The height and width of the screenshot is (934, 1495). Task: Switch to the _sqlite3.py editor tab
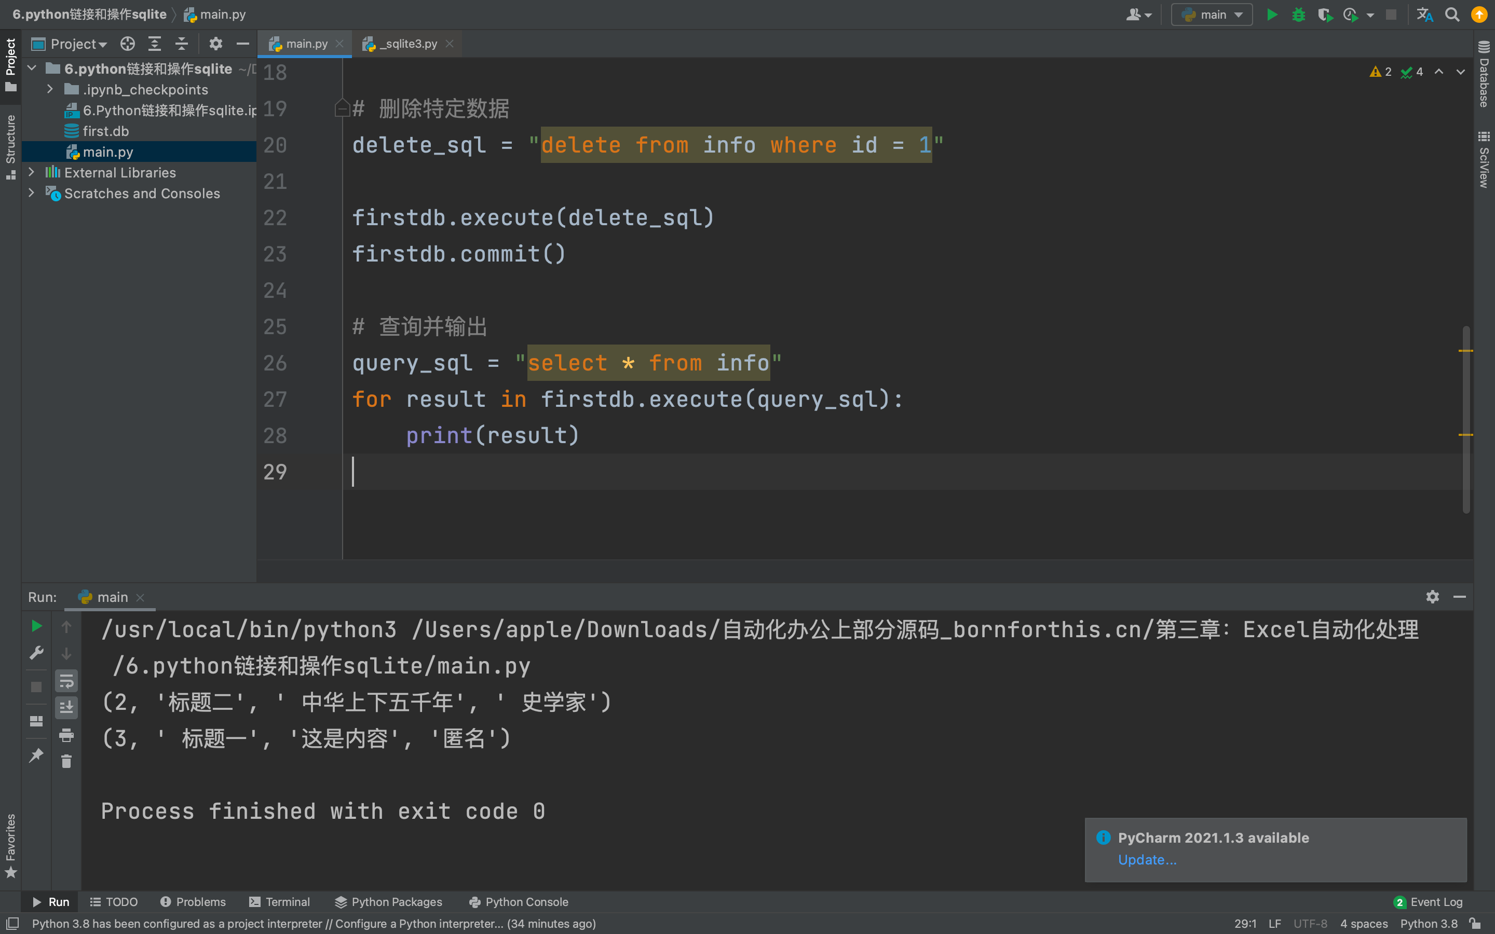tap(407, 44)
